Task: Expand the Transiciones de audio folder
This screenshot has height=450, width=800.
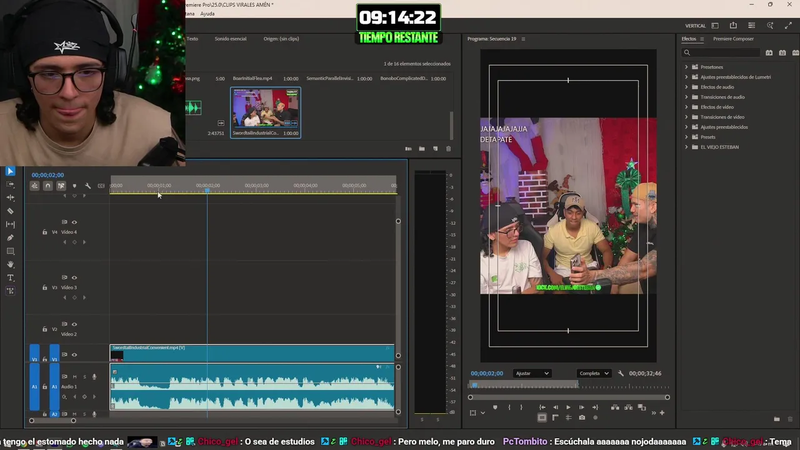Action: click(686, 97)
